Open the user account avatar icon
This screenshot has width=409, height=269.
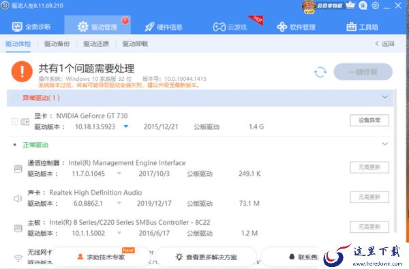tap(363, 5)
